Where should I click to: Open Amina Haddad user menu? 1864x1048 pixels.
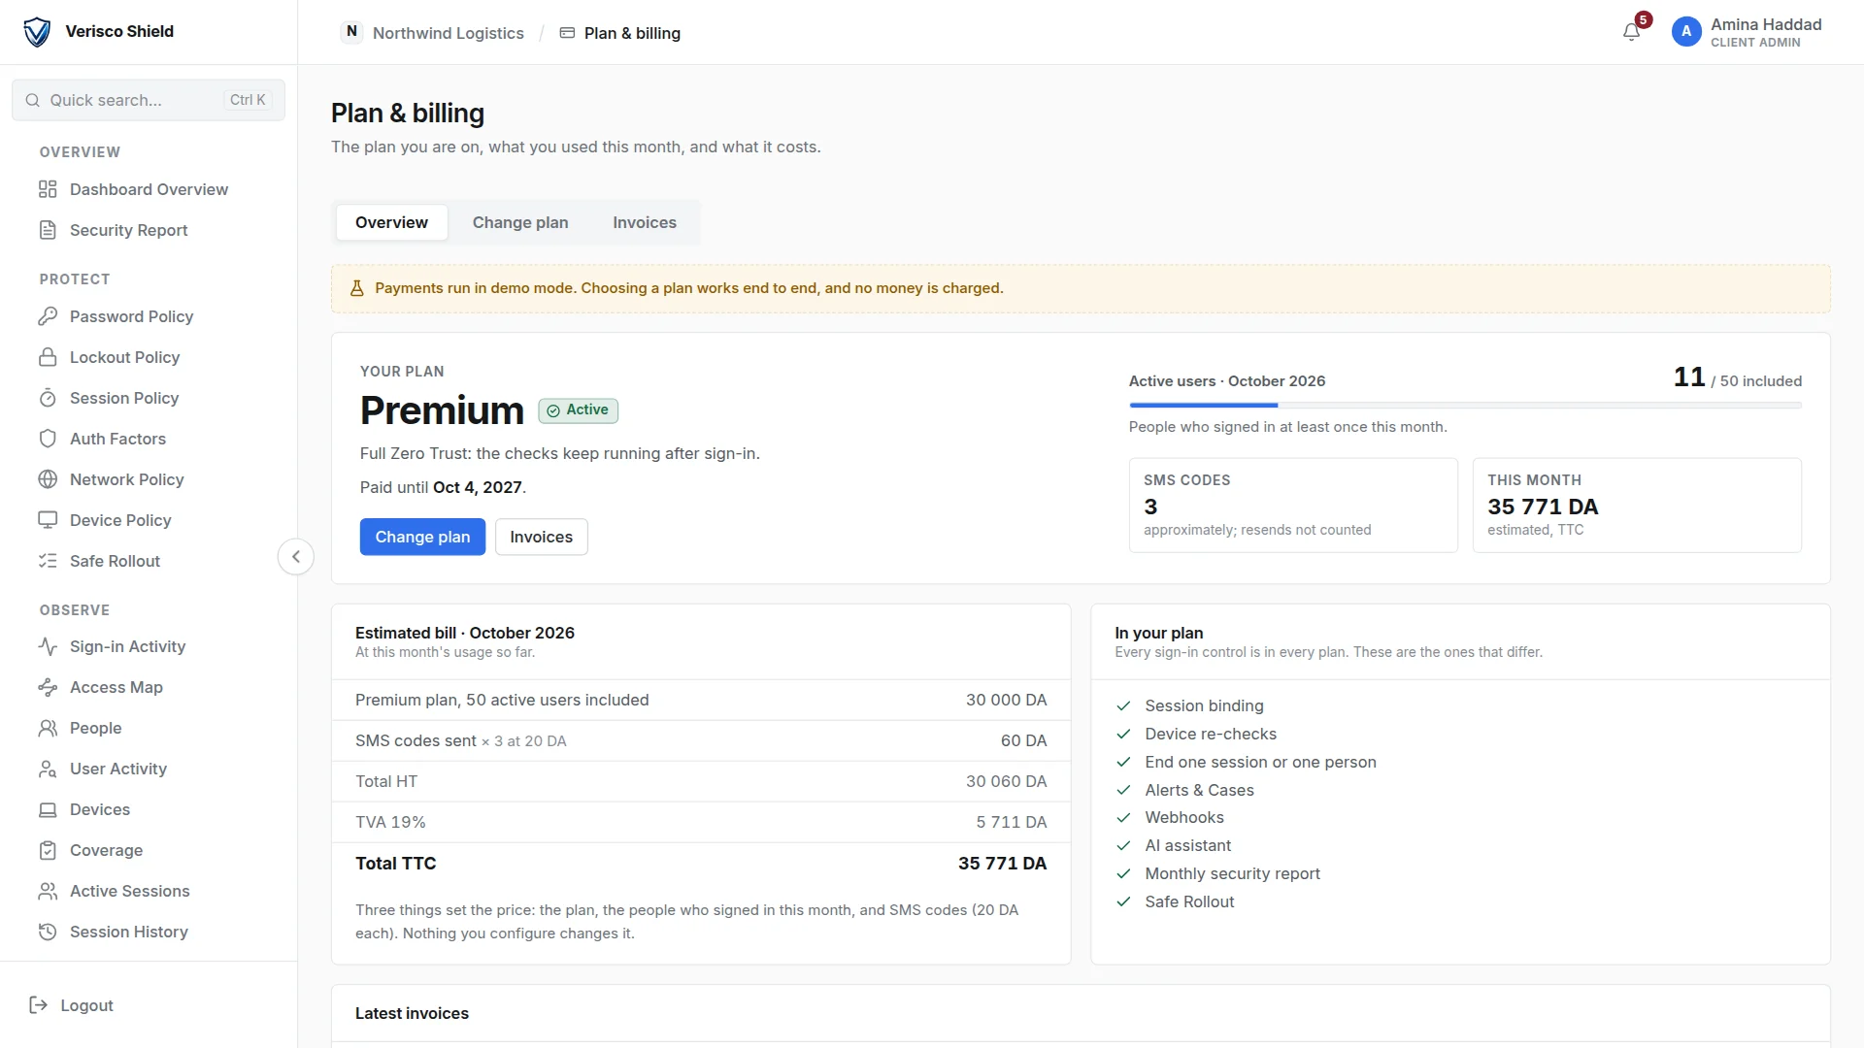(x=1747, y=32)
